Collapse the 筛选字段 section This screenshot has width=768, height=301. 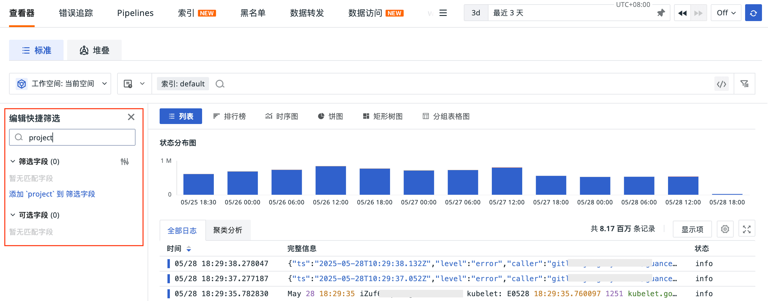pos(13,162)
